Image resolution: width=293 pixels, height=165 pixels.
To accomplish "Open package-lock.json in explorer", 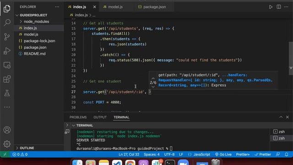I will click(x=39, y=41).
